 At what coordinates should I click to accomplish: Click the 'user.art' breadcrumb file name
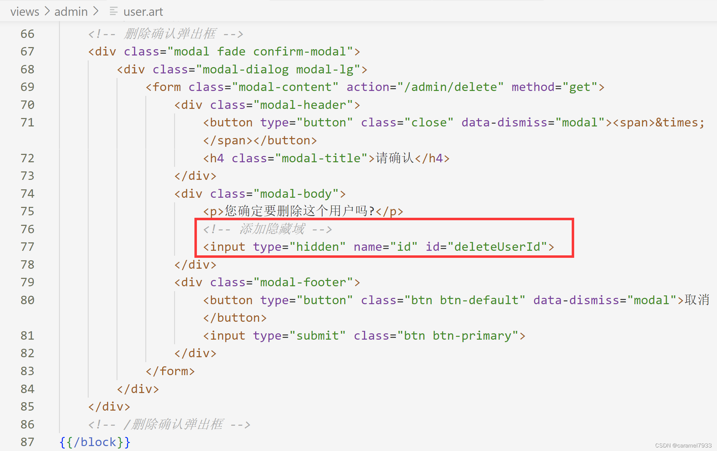pyautogui.click(x=143, y=12)
